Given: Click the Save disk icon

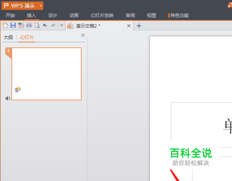Looking at the screenshot, I should 13,25.
